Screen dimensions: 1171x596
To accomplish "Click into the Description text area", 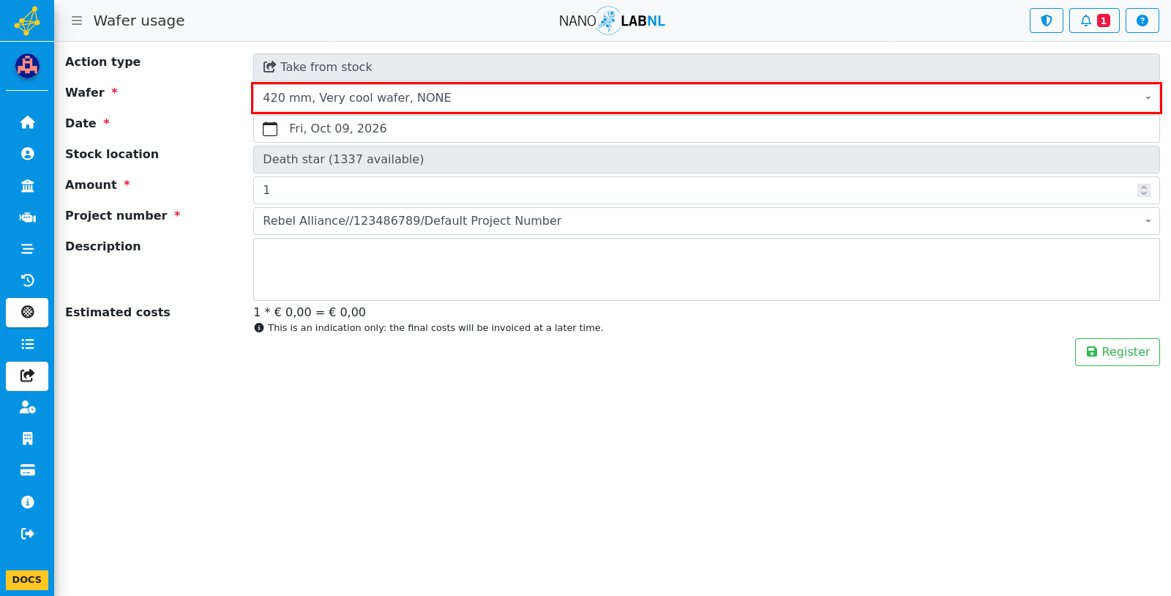I will tap(706, 269).
